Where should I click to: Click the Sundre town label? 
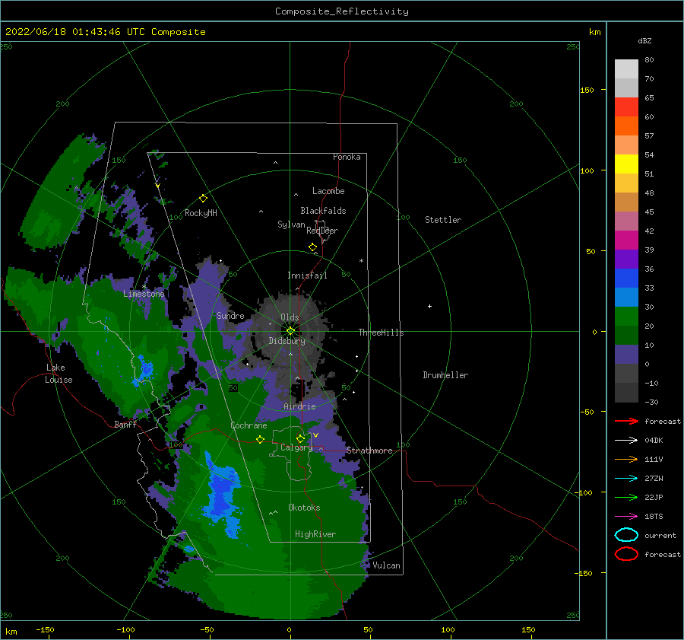[x=230, y=315]
